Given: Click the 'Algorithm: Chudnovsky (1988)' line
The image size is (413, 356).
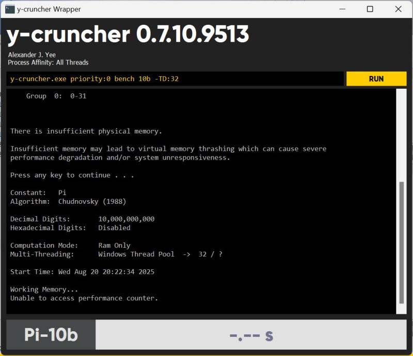Looking at the screenshot, I should point(68,201).
